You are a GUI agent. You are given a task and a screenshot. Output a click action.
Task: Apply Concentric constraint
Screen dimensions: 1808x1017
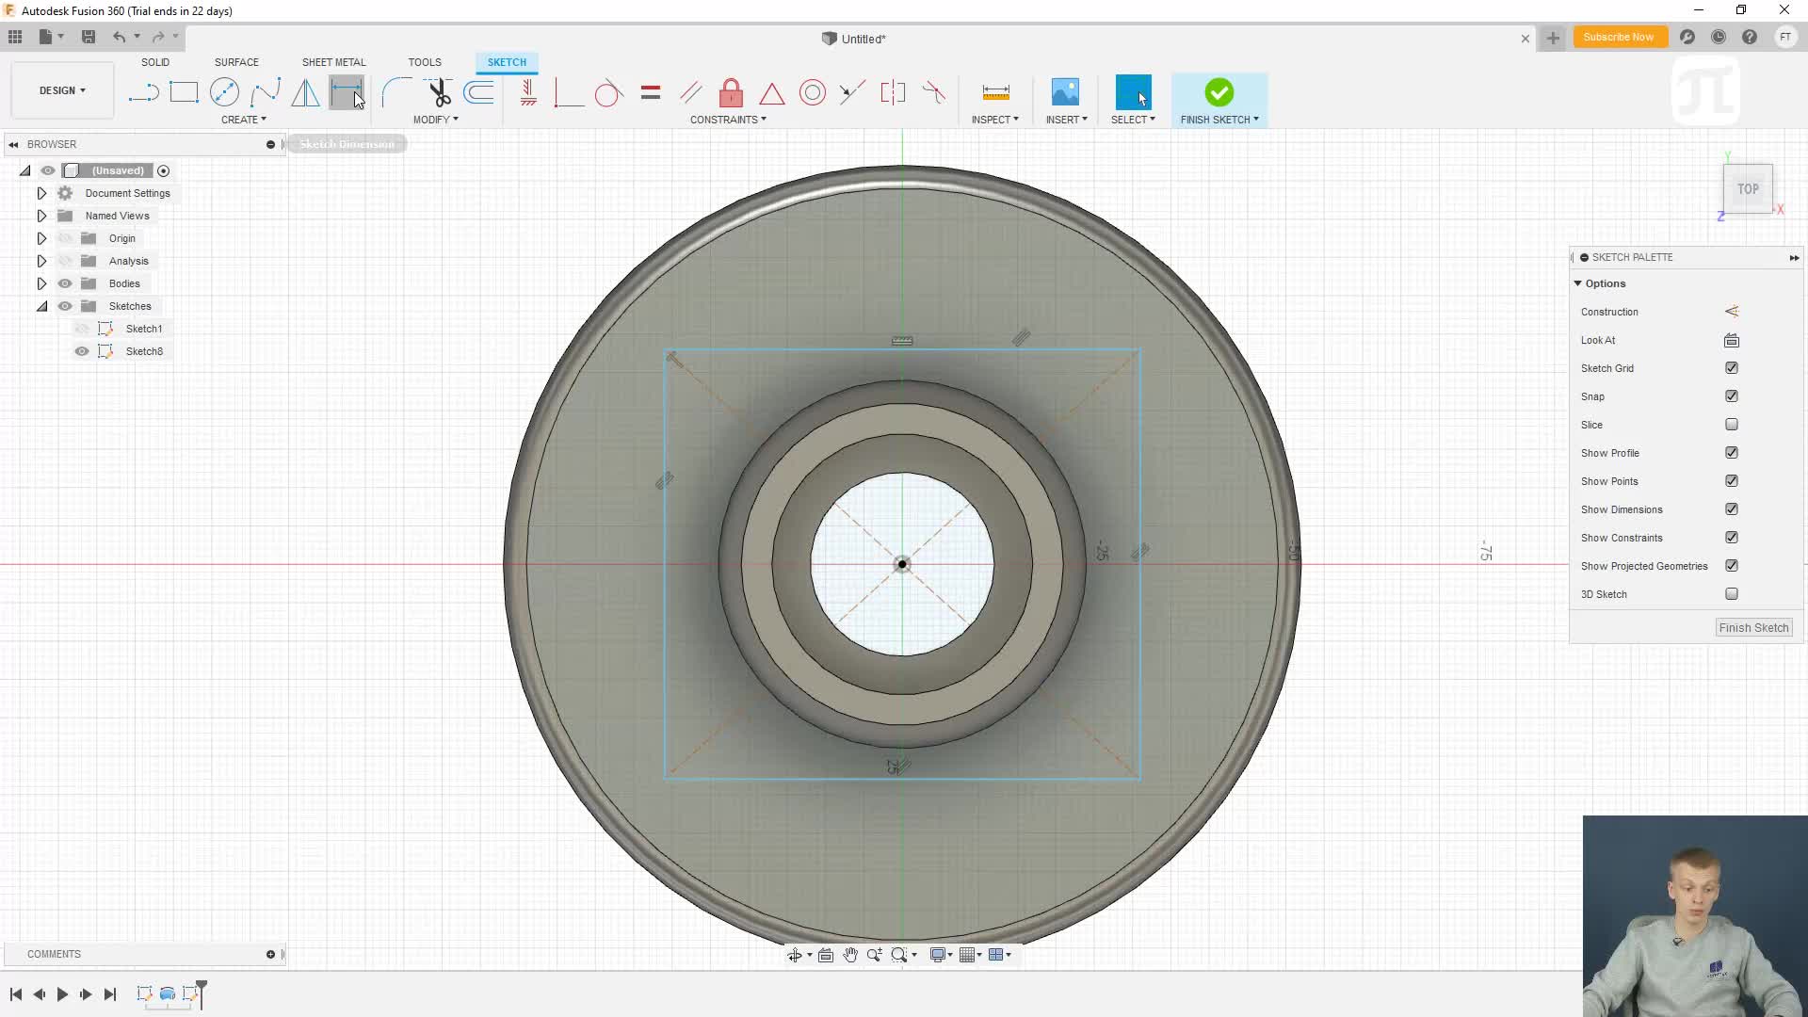click(x=812, y=92)
